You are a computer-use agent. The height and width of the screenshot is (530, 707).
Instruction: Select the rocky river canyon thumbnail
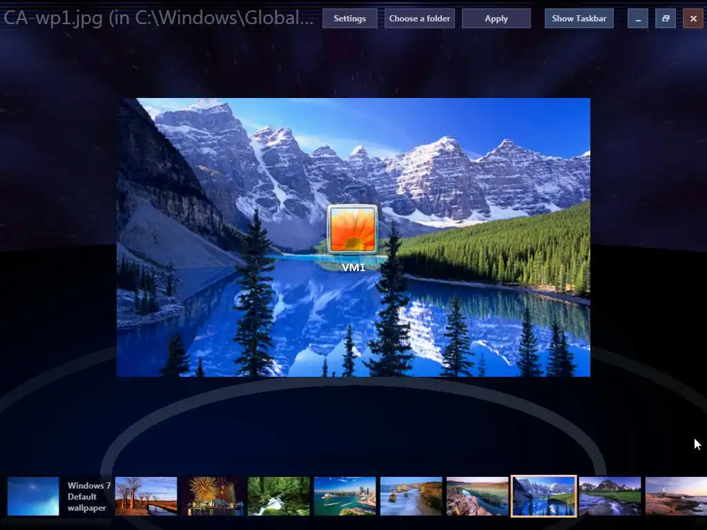pos(478,496)
